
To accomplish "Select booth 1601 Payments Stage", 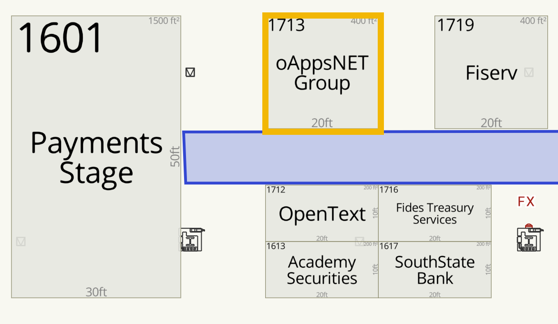I will click(96, 157).
